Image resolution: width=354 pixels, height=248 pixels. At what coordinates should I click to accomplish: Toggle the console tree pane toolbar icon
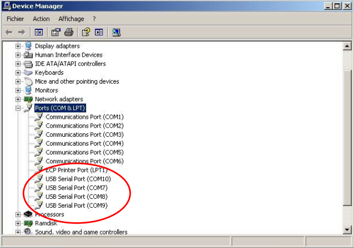(39, 32)
